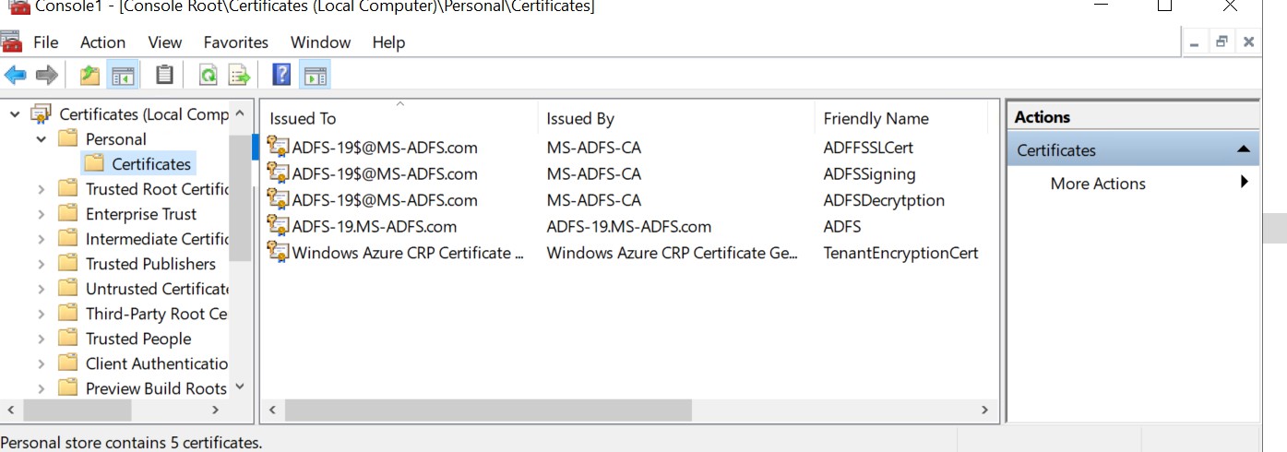Expand the Intermediate Certification node
This screenshot has height=452, width=1287.
pyautogui.click(x=42, y=239)
